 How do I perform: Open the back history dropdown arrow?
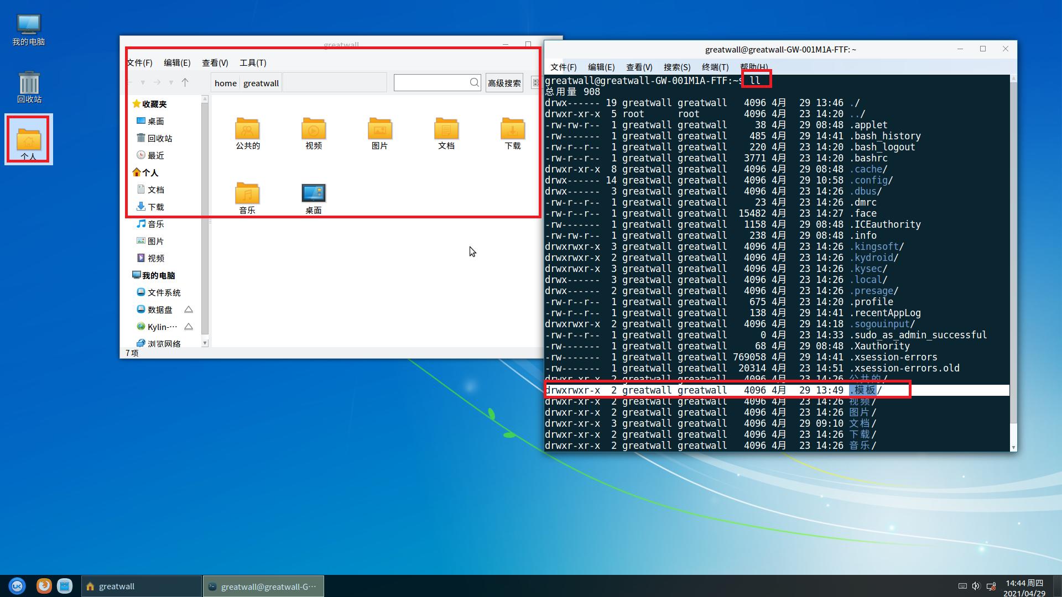coord(143,83)
